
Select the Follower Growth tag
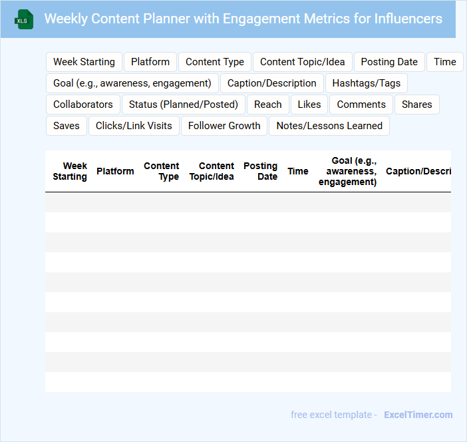pyautogui.click(x=224, y=126)
